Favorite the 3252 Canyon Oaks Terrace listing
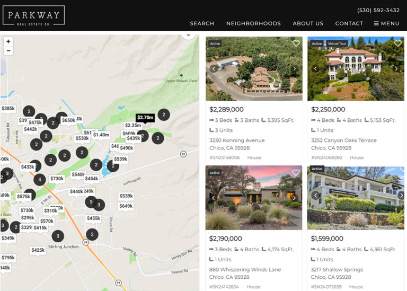407x291 pixels. pyautogui.click(x=397, y=43)
